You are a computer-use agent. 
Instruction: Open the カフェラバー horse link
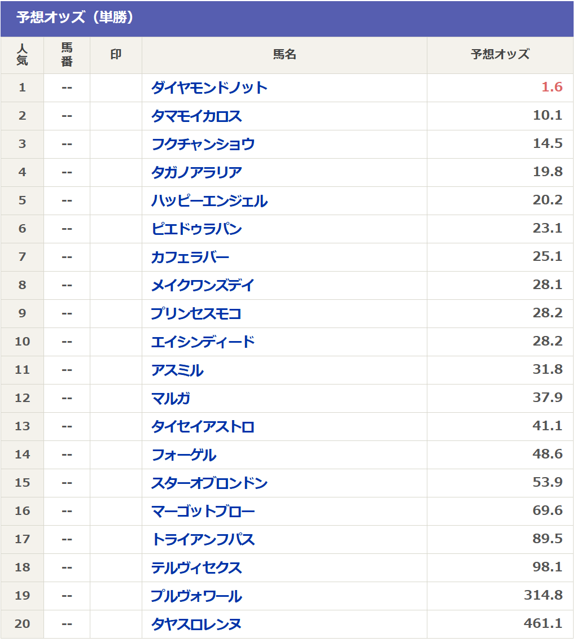pyautogui.click(x=190, y=257)
